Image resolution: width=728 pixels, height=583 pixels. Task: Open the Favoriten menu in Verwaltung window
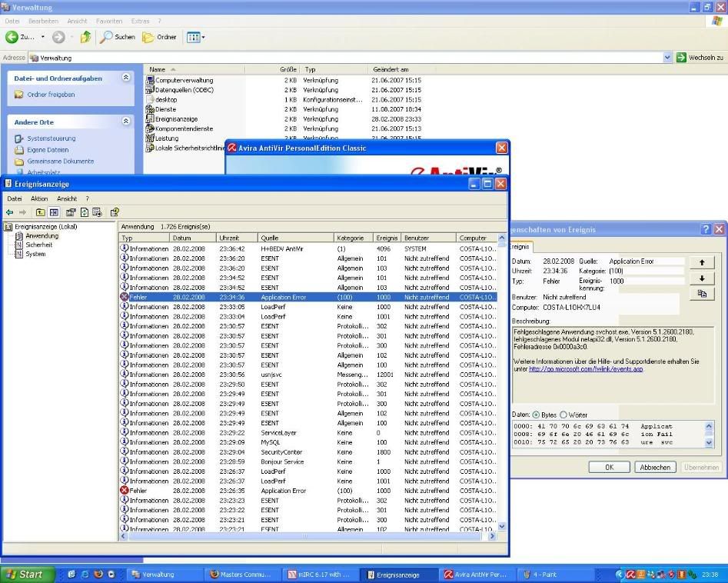(109, 22)
